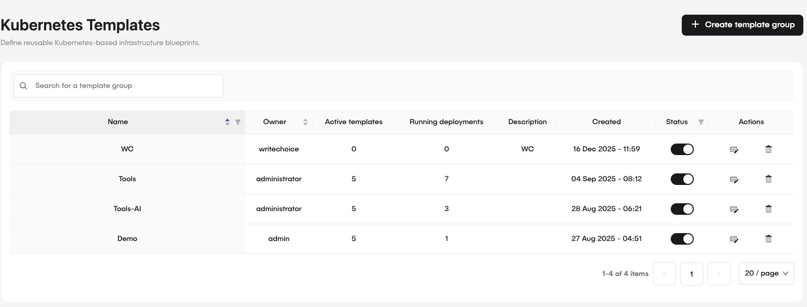Click the template group search field
Image resolution: width=807 pixels, height=307 pixels.
pos(118,85)
